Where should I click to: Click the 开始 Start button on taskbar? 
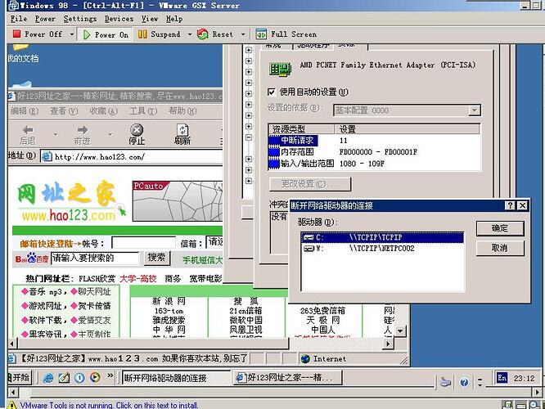click(16, 378)
